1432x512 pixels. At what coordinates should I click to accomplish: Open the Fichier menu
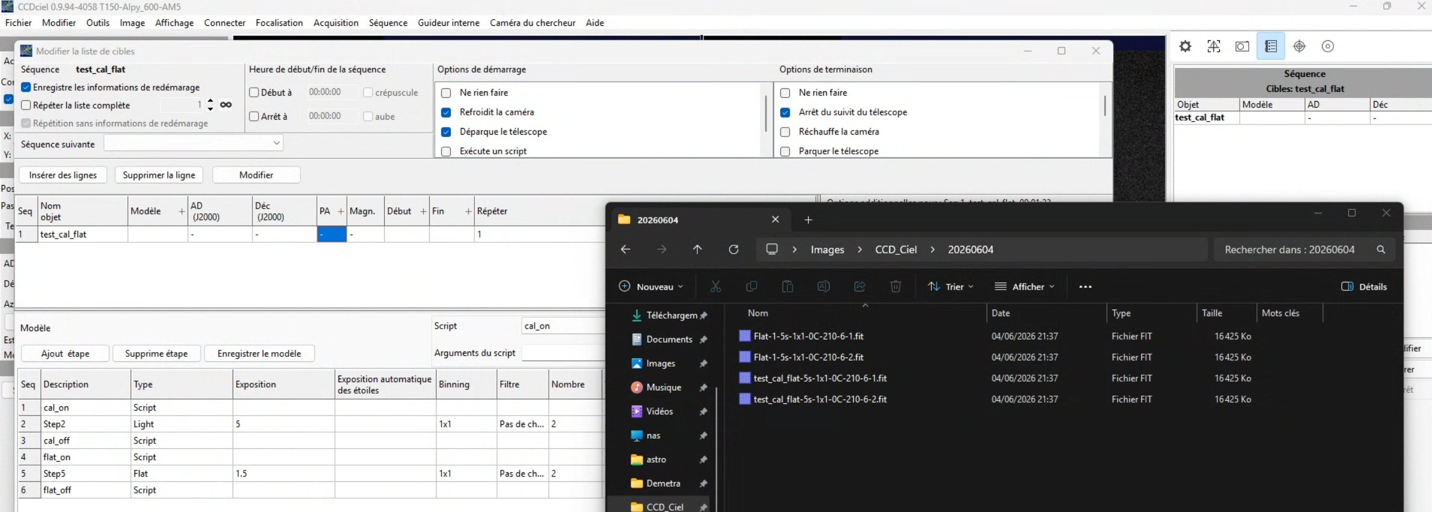(18, 23)
